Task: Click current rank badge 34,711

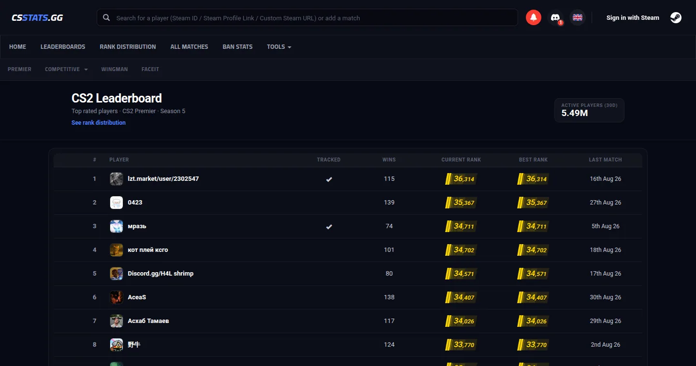Action: pos(461,226)
